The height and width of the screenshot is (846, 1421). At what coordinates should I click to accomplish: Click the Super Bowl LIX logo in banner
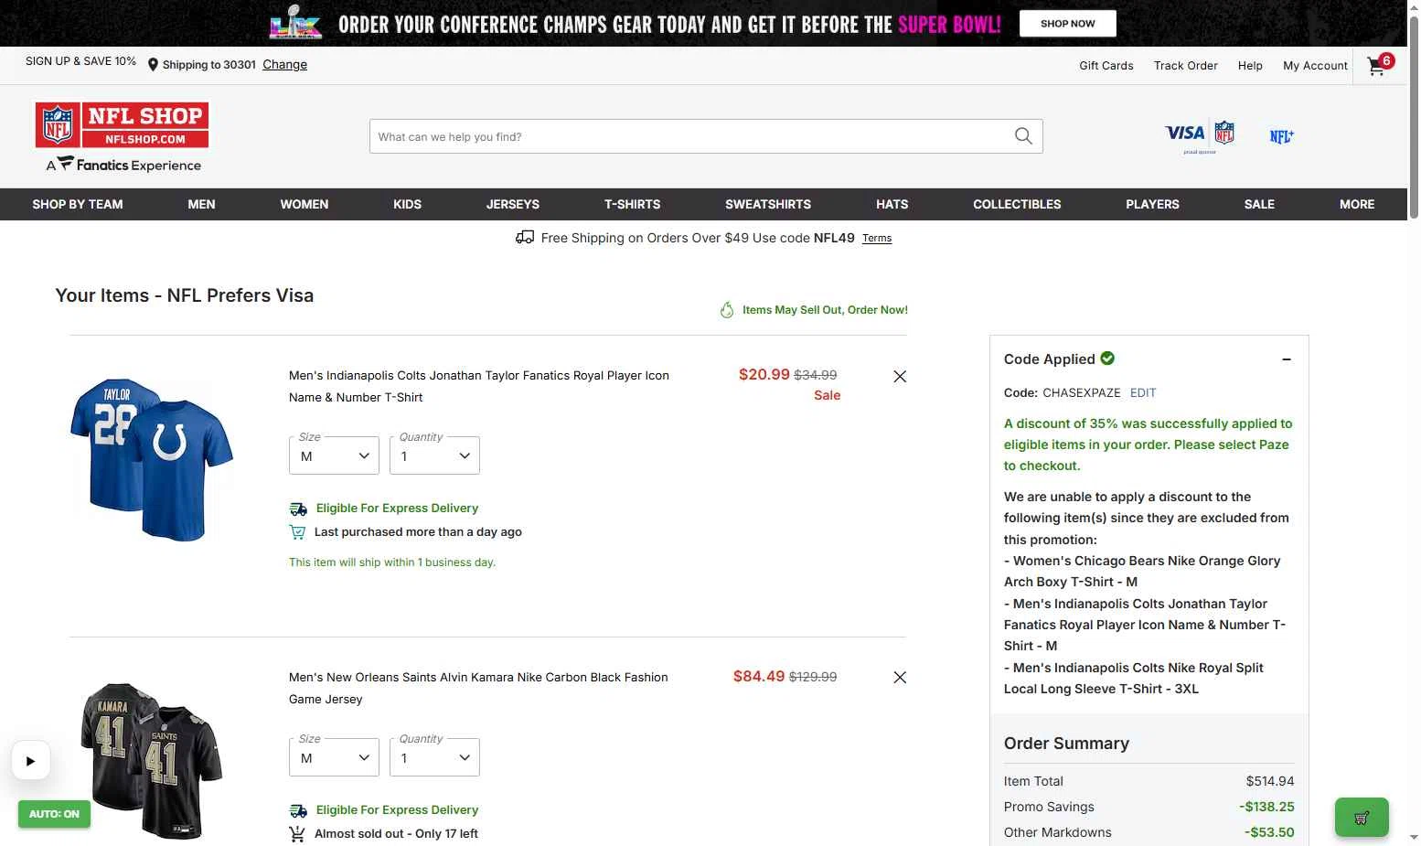pyautogui.click(x=295, y=23)
